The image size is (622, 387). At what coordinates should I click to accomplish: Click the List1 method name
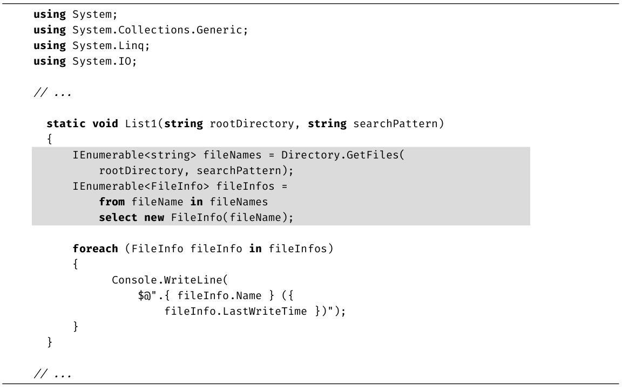click(x=140, y=124)
